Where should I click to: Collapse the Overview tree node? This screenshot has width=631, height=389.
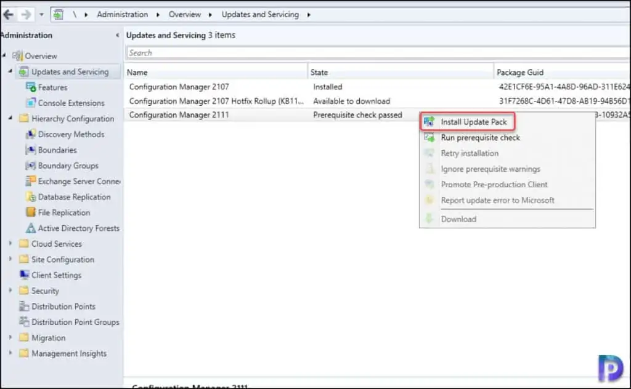(x=4, y=55)
